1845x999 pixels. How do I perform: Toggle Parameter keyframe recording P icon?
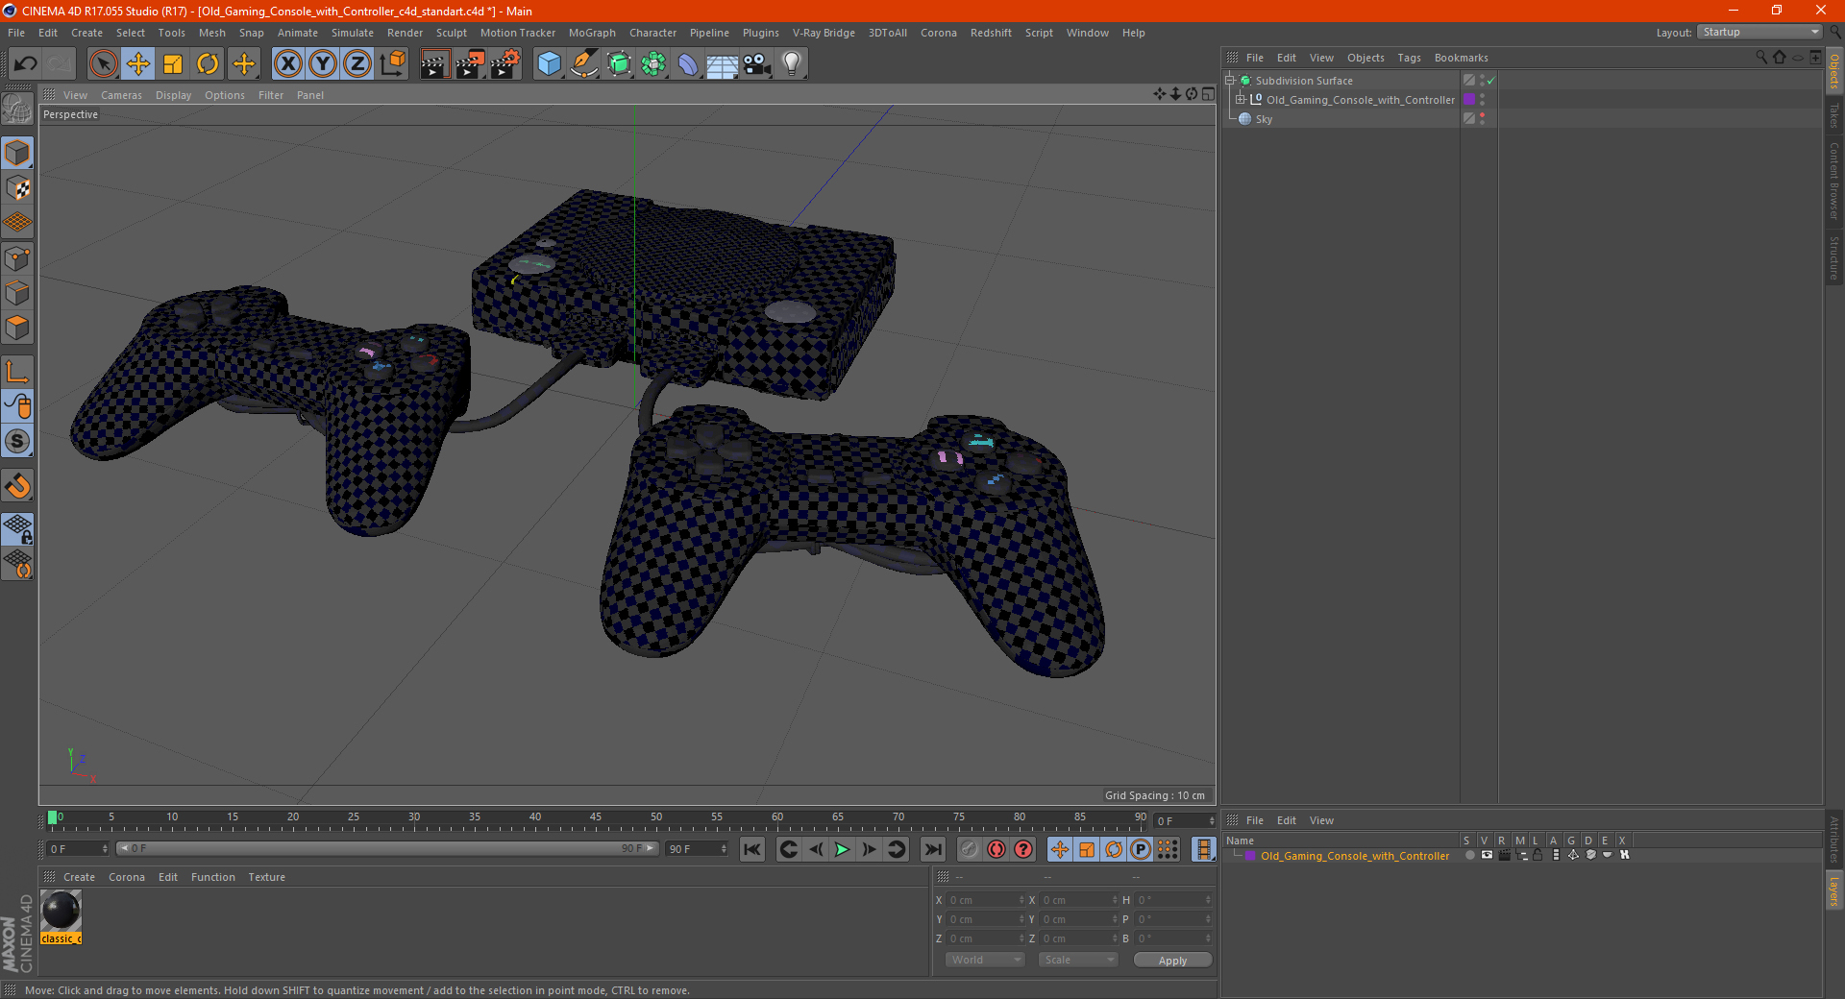point(1141,849)
